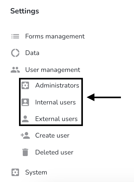Click the black arrow pointing at user types
Screen dimensions: 134x182
click(x=104, y=97)
